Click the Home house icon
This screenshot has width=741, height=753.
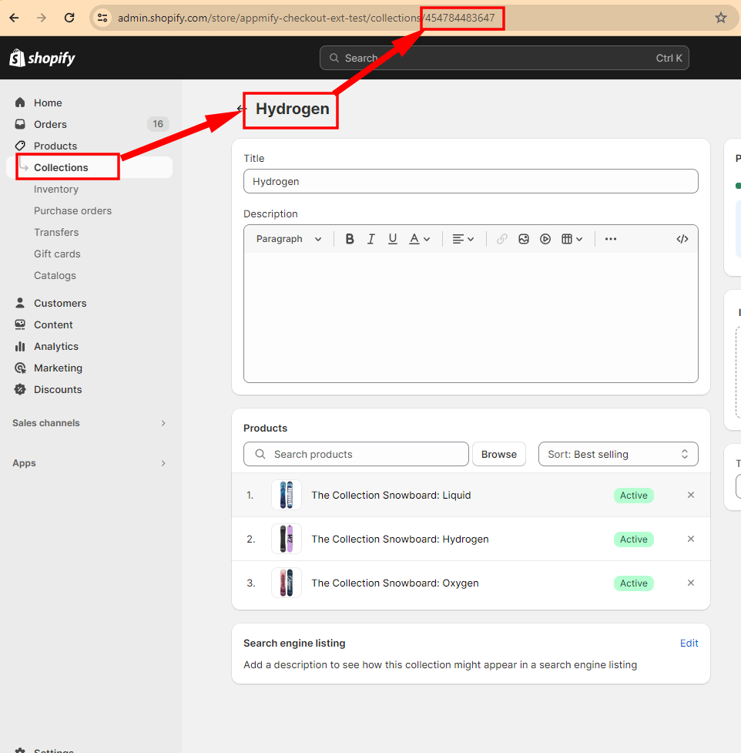pos(20,103)
